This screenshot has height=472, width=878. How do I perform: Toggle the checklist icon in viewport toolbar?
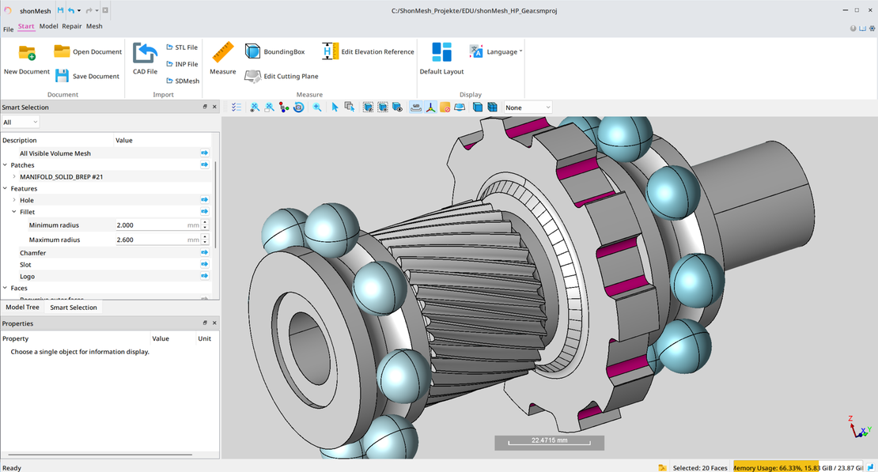tap(237, 108)
